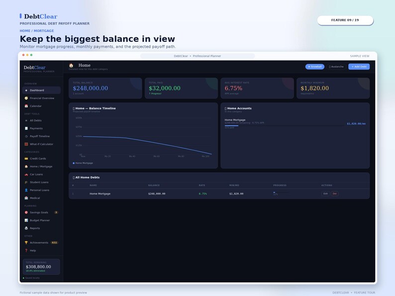395x296 pixels.
Task: Click the All Debts list icon
Action: pos(26,121)
